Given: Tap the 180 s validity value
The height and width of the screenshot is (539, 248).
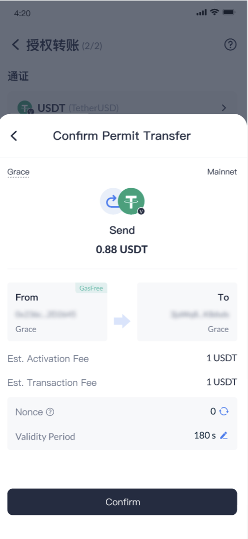Looking at the screenshot, I should [x=205, y=436].
